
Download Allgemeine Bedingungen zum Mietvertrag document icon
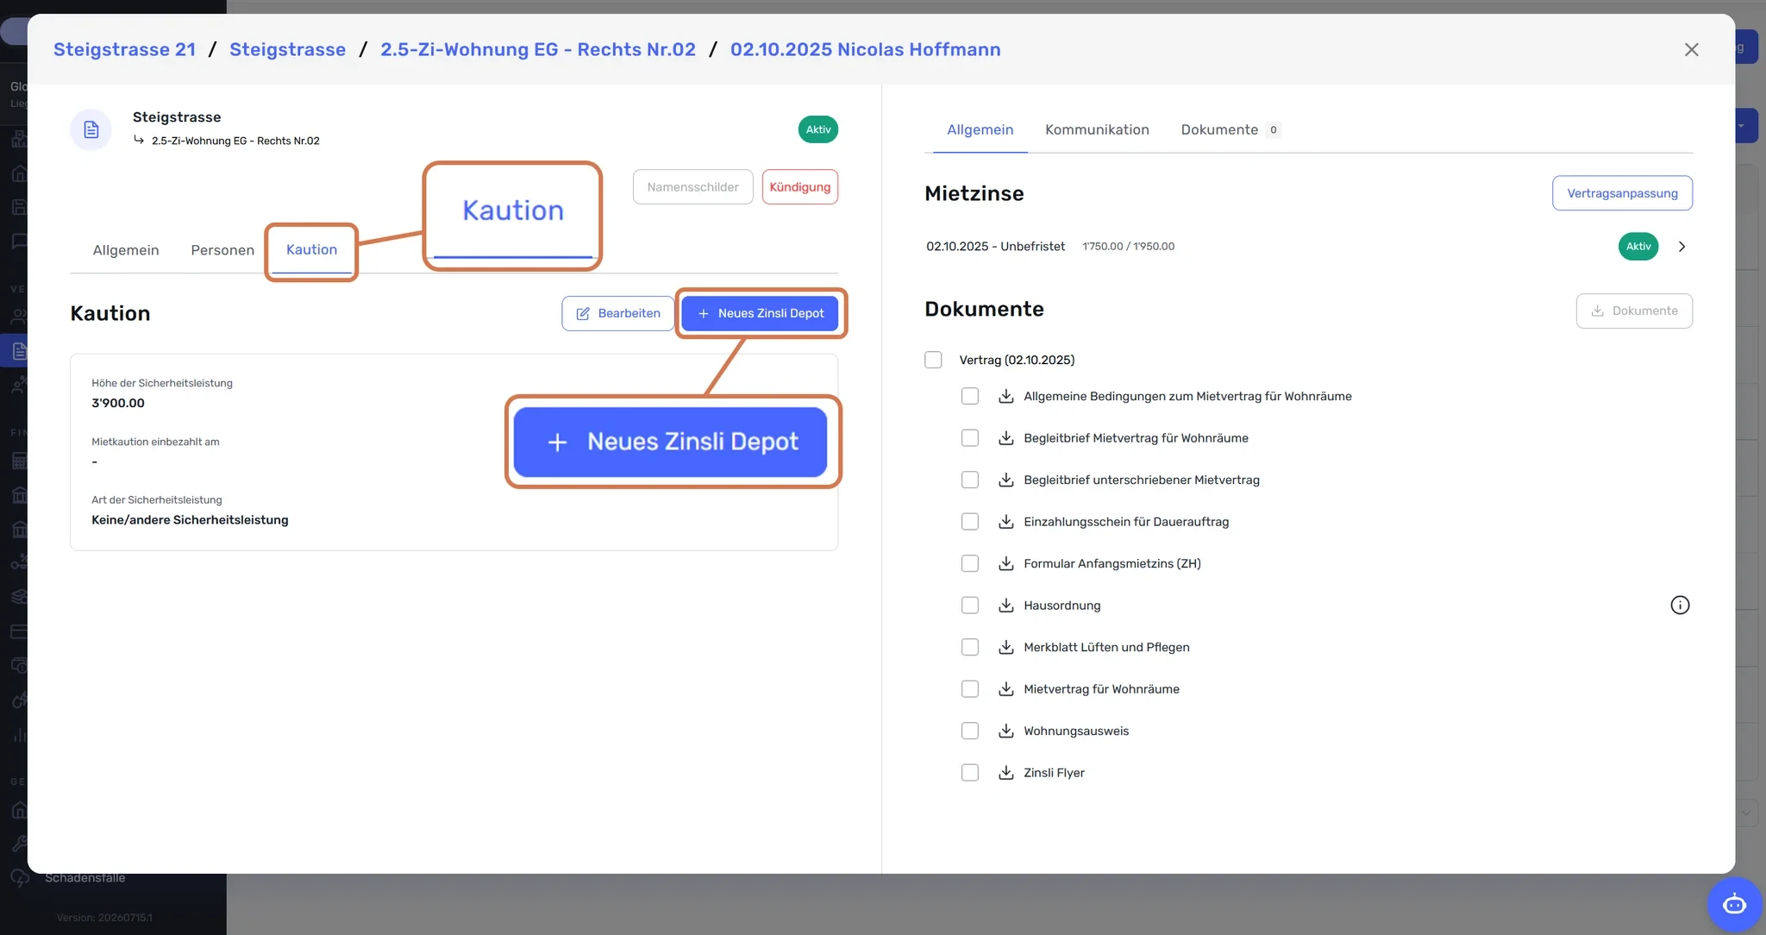(x=1005, y=396)
